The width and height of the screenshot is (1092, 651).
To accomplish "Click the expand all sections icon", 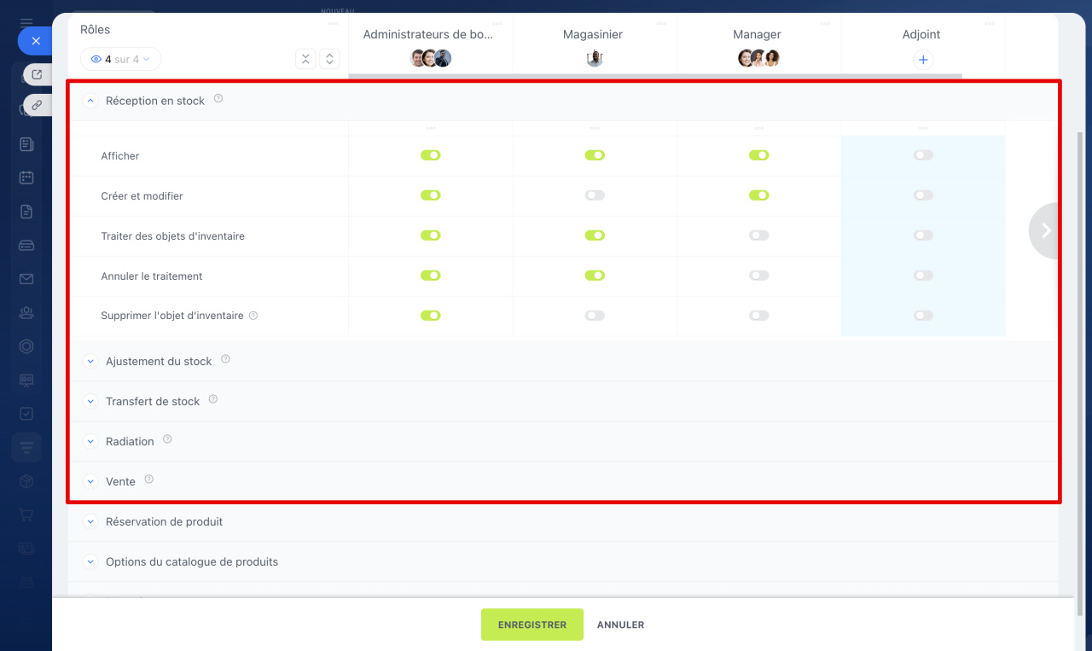I will 330,59.
